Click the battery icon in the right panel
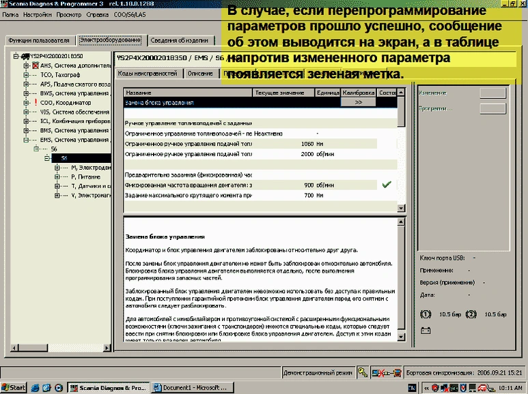The height and width of the screenshot is (394, 528). click(424, 330)
